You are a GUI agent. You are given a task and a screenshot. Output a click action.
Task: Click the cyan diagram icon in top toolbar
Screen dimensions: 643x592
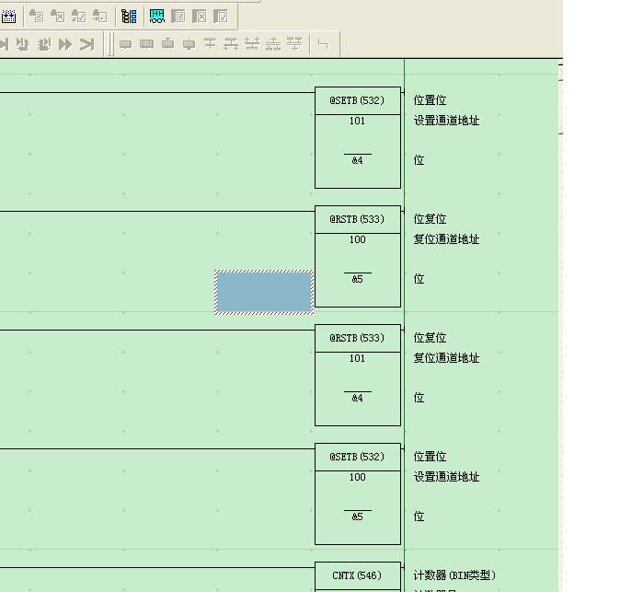click(157, 16)
